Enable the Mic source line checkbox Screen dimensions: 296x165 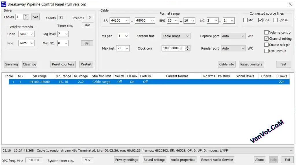pyautogui.click(x=245, y=20)
